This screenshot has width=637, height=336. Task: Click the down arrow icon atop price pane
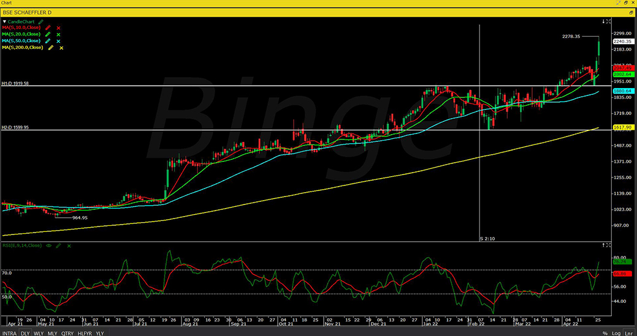pos(604,21)
